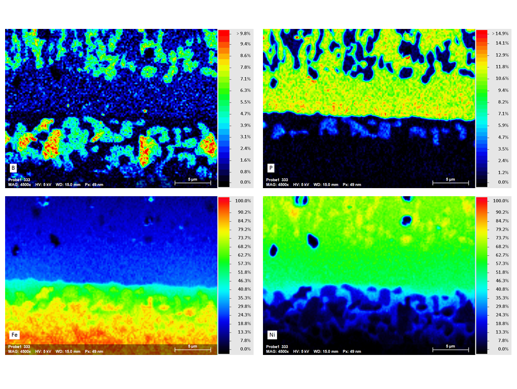Click the 1.6% scale value
This screenshot has height=389, width=517.
tap(246, 160)
